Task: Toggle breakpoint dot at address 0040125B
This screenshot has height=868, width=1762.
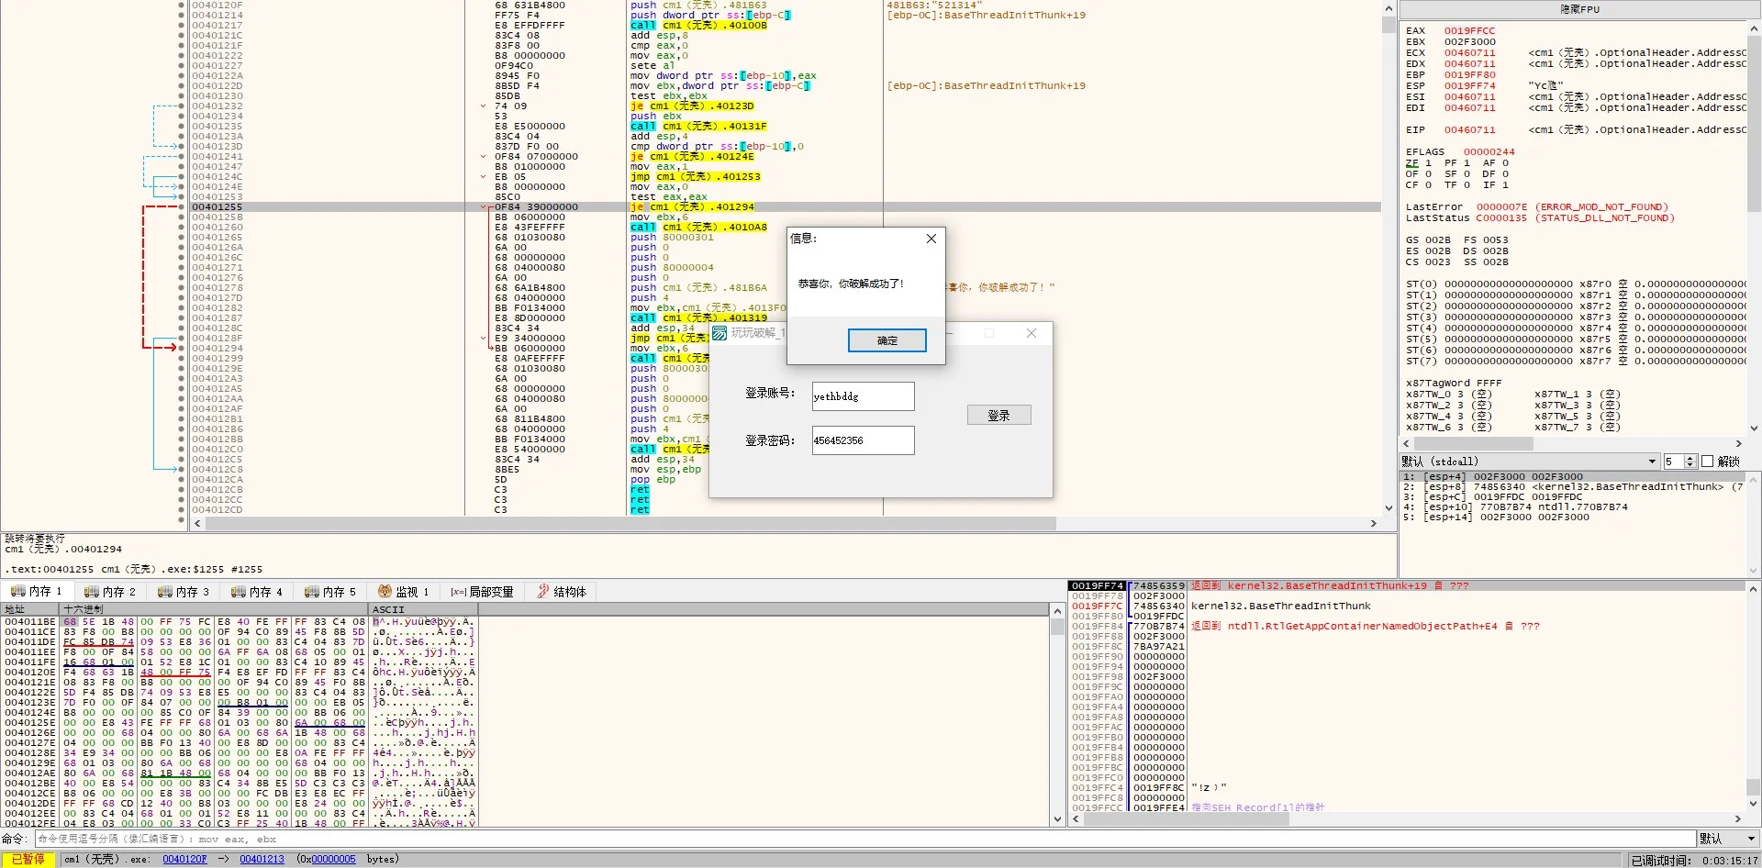Action: pos(182,217)
